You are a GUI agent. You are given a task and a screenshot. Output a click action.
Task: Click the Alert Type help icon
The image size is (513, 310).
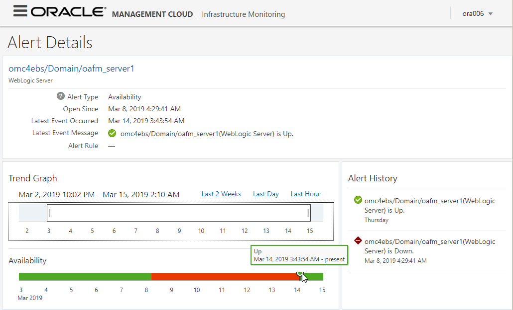click(61, 96)
